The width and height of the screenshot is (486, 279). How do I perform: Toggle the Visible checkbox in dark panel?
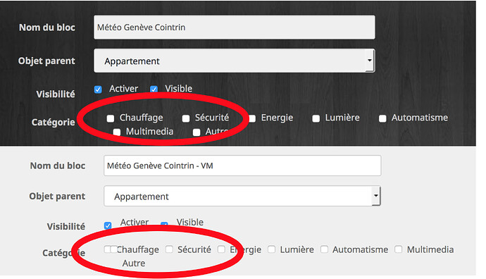[x=154, y=89]
